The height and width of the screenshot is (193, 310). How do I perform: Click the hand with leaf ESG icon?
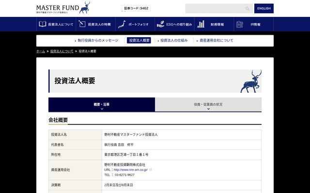(160, 24)
